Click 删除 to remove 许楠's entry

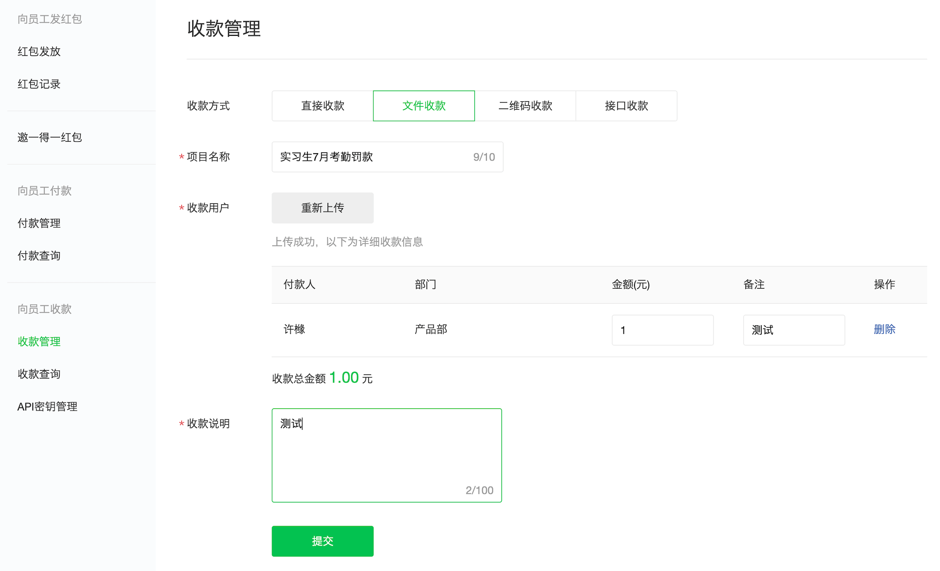(884, 329)
